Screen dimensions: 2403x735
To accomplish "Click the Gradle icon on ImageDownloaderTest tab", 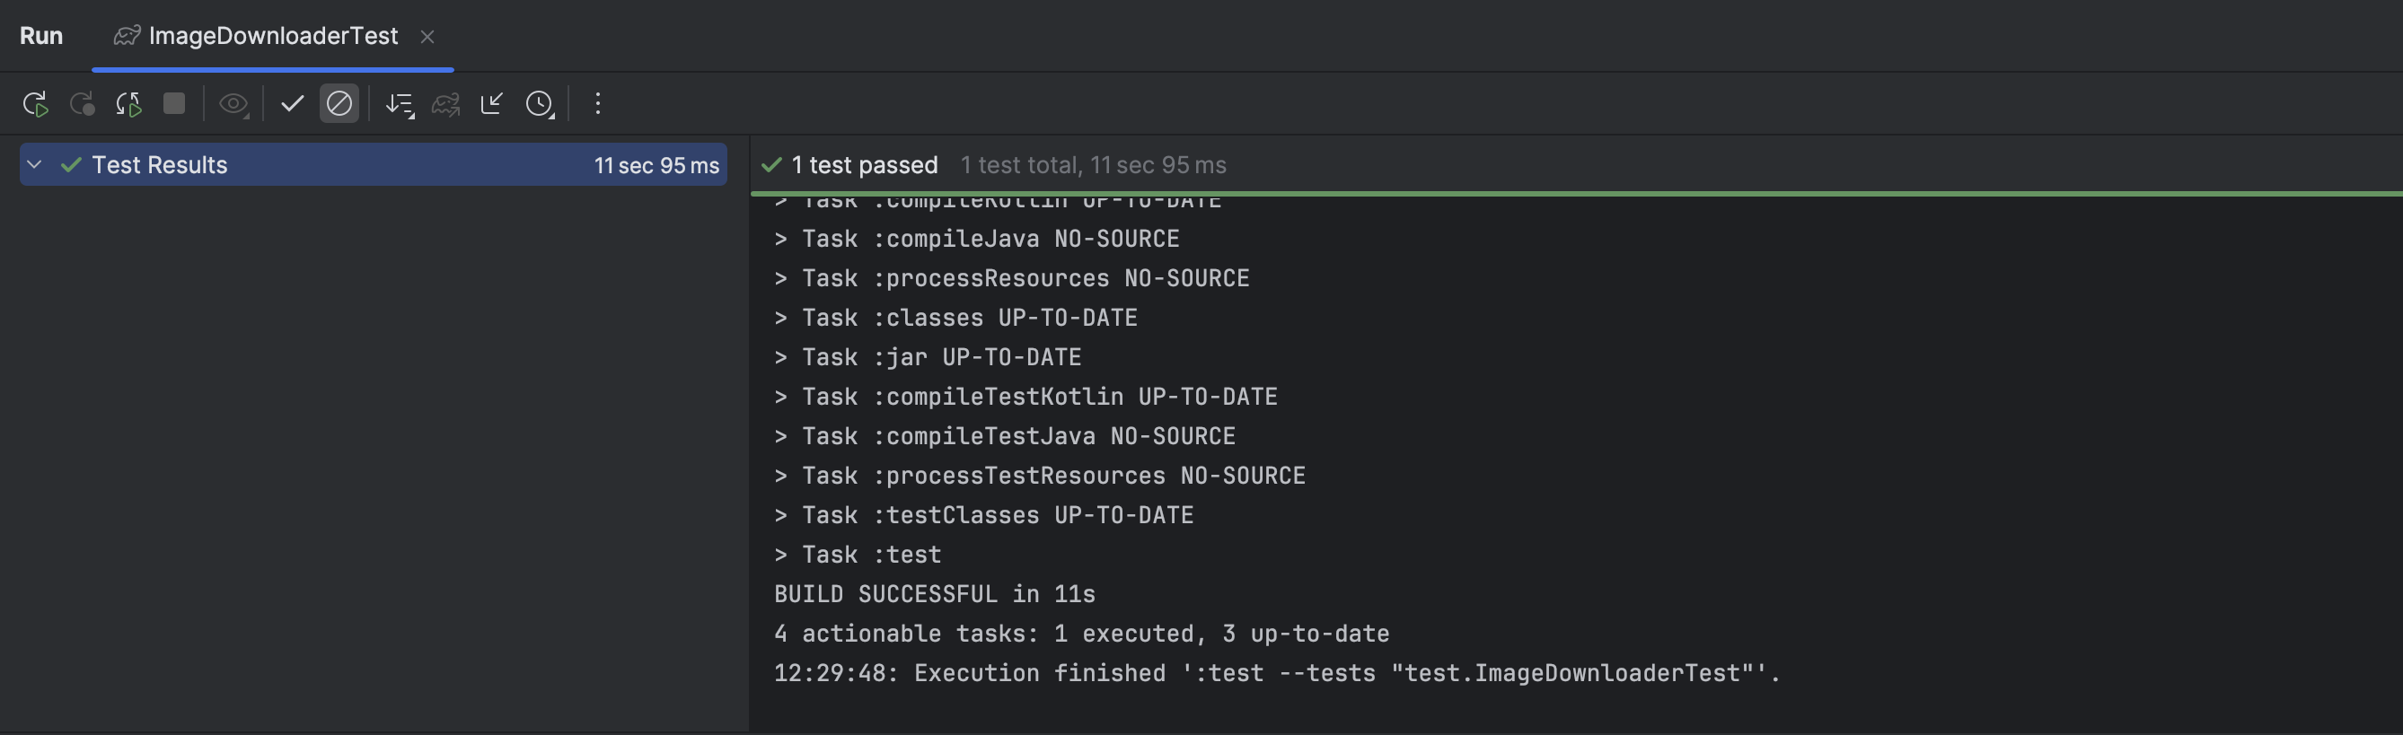I will point(127,35).
